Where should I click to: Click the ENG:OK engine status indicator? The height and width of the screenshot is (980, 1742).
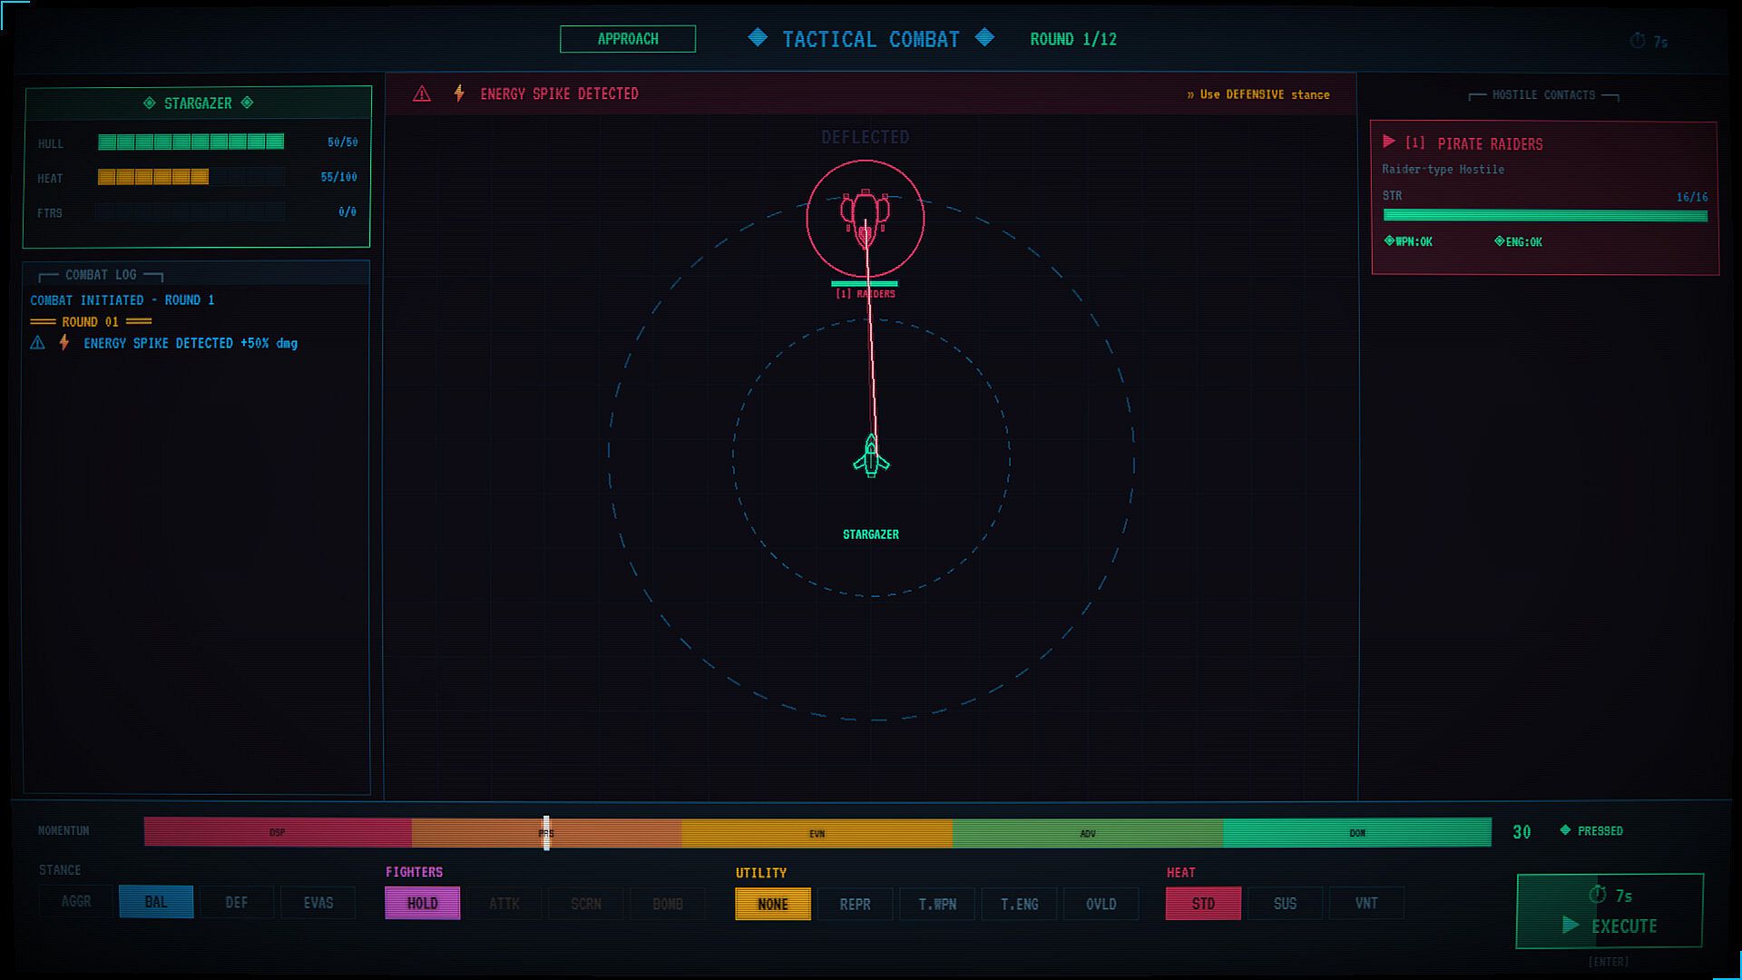pos(1518,241)
